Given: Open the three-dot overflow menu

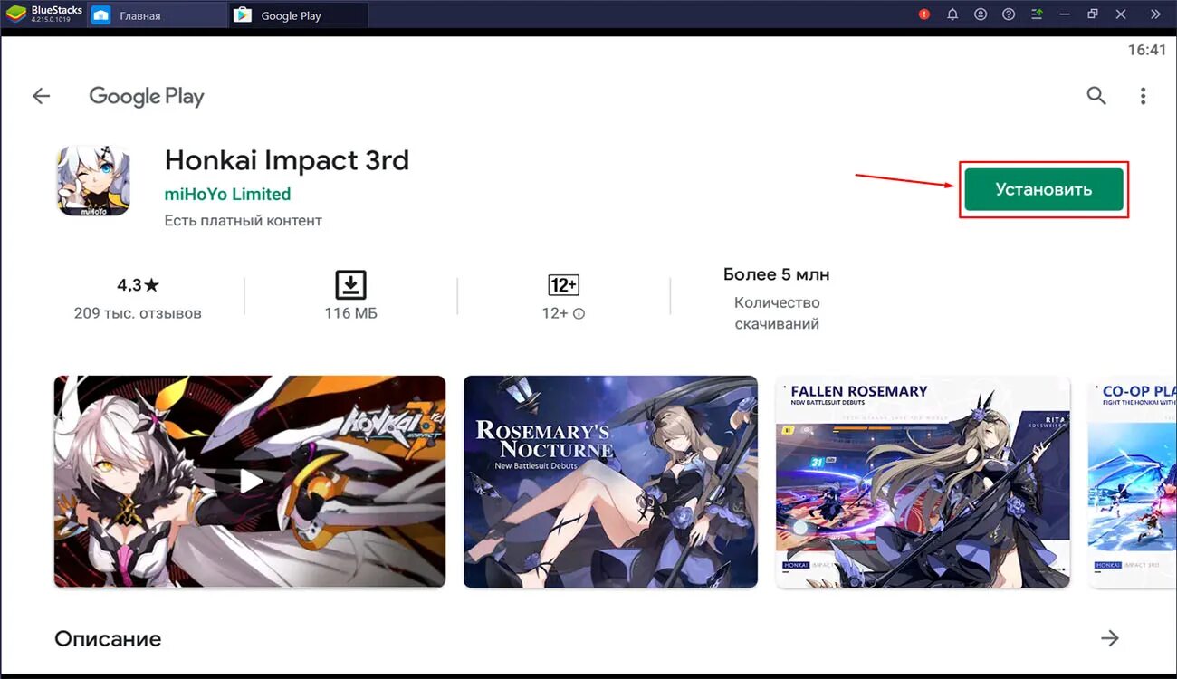Looking at the screenshot, I should [x=1143, y=96].
